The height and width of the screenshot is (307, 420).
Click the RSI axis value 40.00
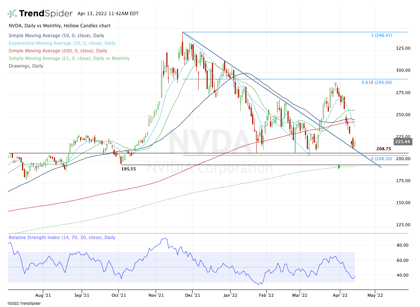(403, 275)
